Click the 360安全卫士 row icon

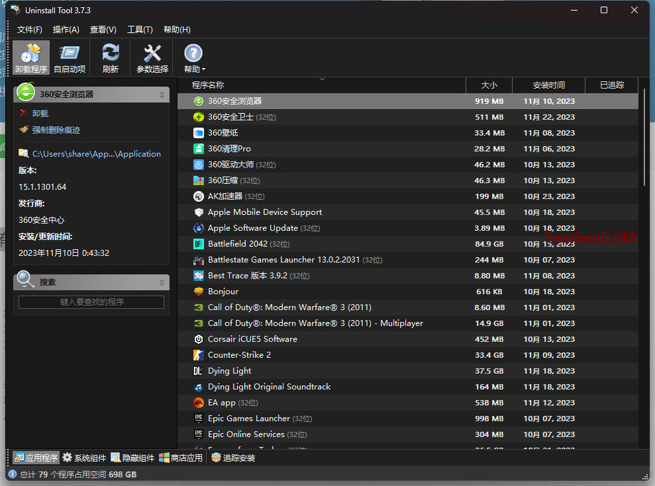(x=199, y=117)
